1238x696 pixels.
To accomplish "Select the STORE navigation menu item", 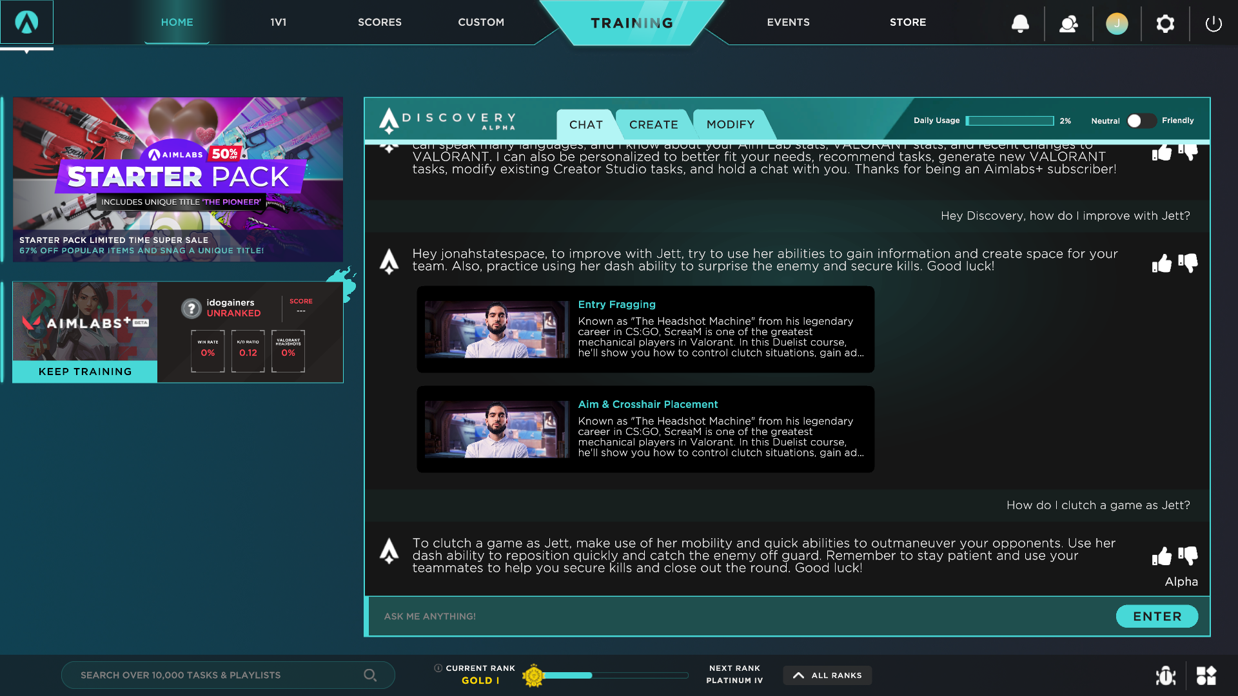I will 907,22.
